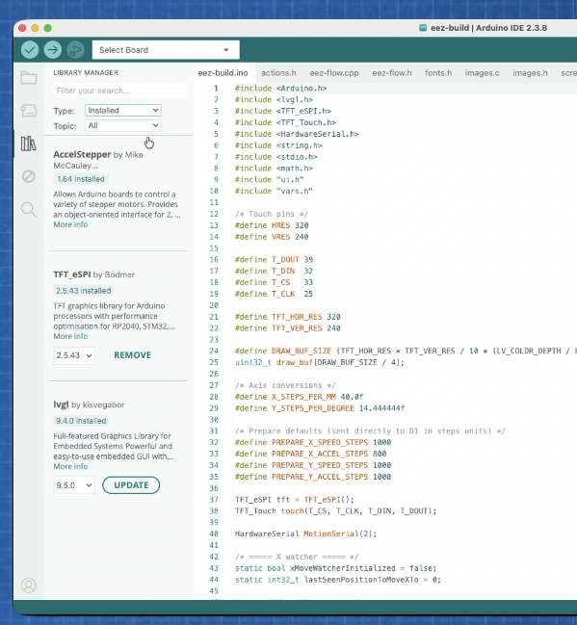Click the Upload arrow button
Viewport: 577px width, 625px height.
53,50
